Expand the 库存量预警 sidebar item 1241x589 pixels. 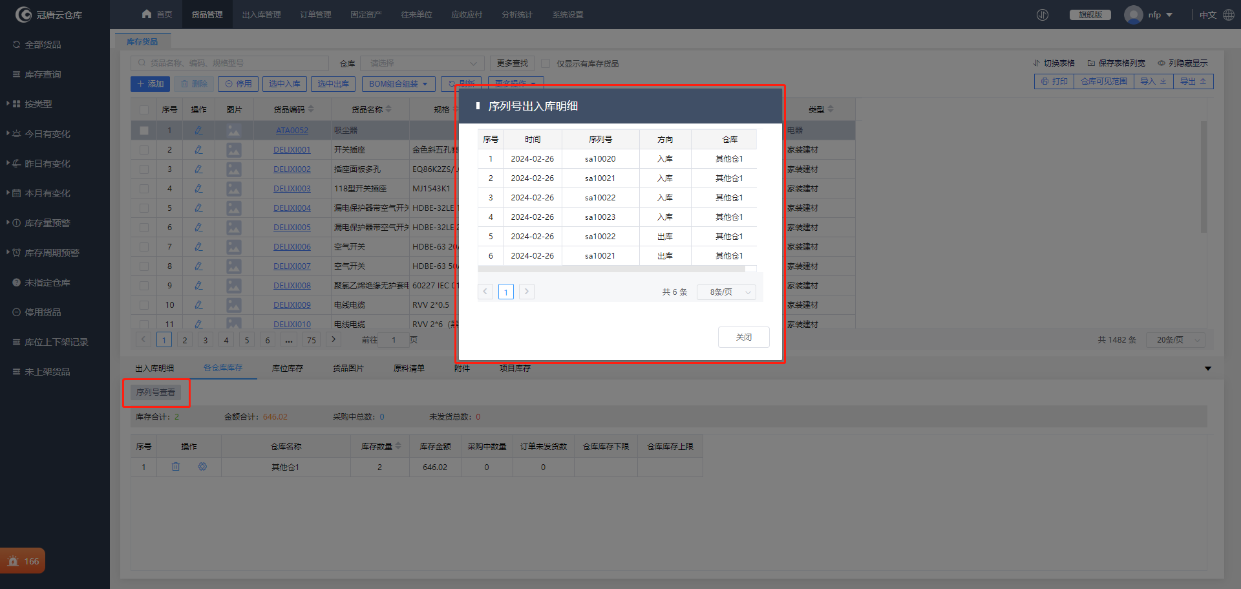[47, 223]
